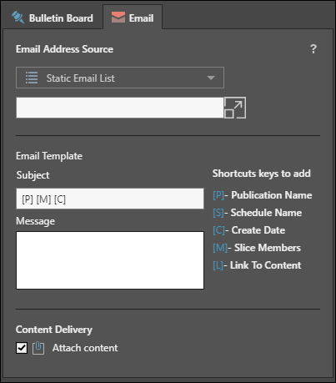Image resolution: width=336 pixels, height=383 pixels.
Task: Click the list icon beside Static Email List
Action: (32, 78)
